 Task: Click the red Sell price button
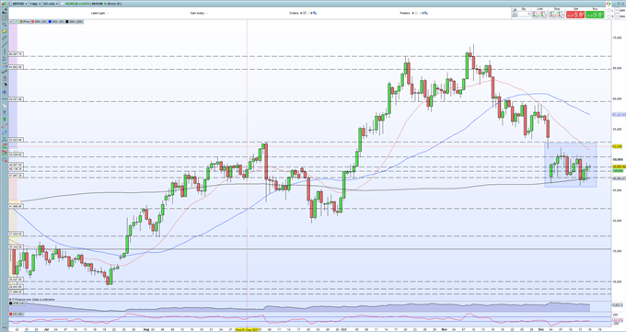coord(575,15)
